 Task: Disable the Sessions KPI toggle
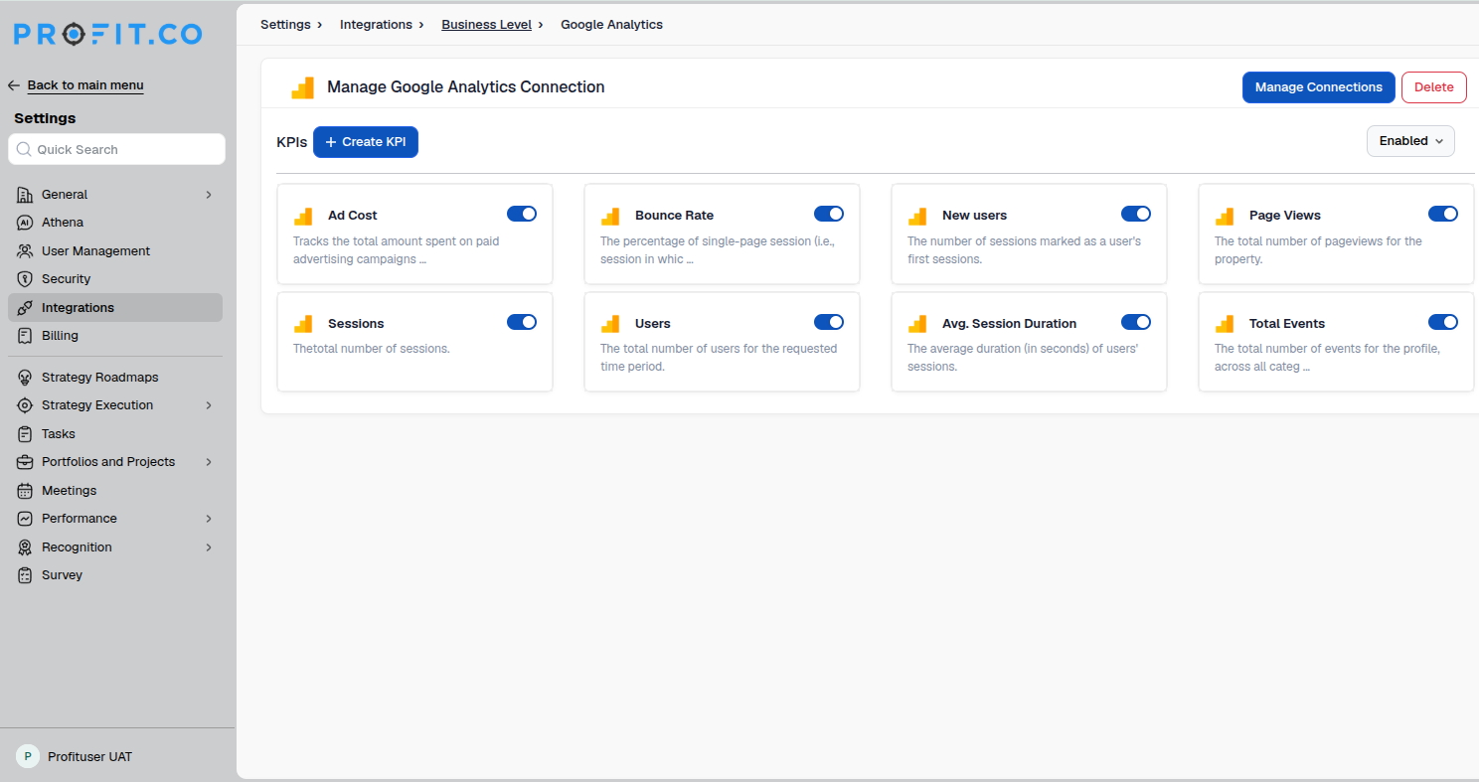coord(522,322)
